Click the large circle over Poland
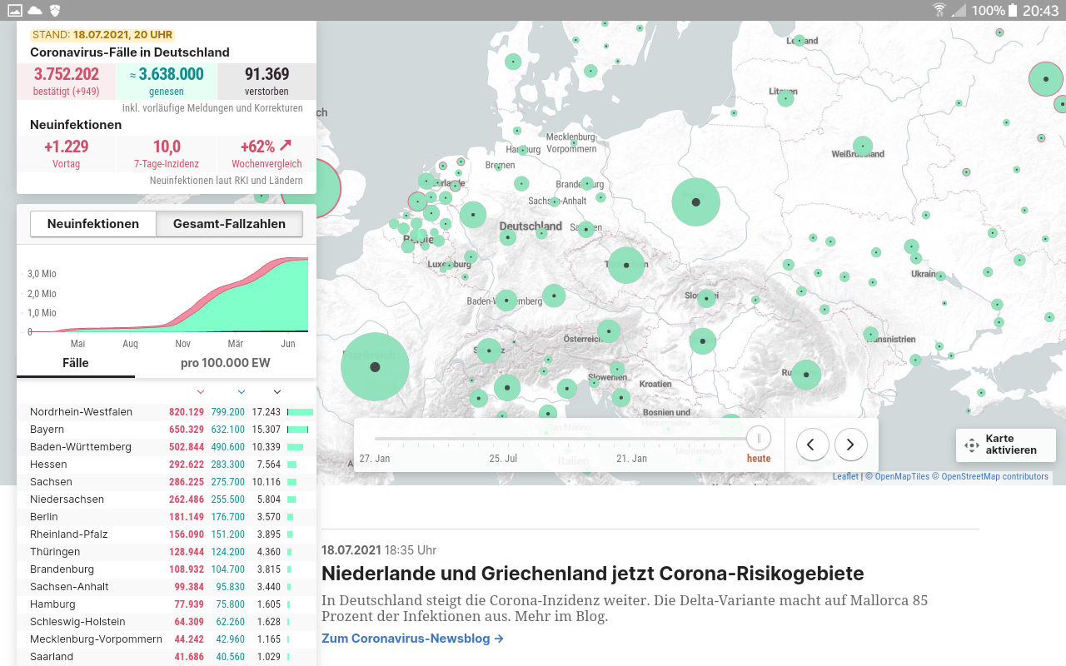Viewport: 1066px width, 666px height. 695,202
